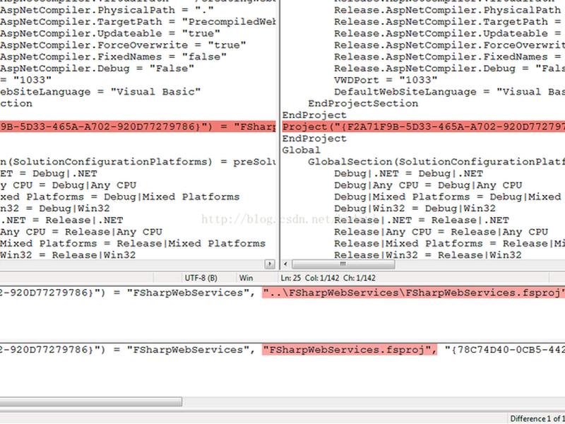Screen dimensions: 565x424
Task: Click the preSolu SolutionConfigurationPlatforms line in left pane
Action: (x=138, y=162)
